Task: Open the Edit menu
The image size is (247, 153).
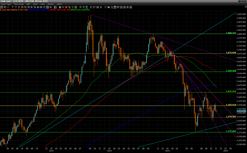Action: point(28,4)
